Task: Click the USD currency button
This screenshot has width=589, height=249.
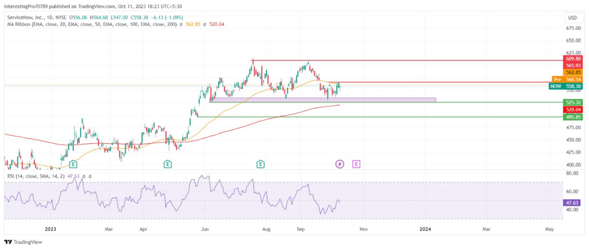Action: pos(573,18)
